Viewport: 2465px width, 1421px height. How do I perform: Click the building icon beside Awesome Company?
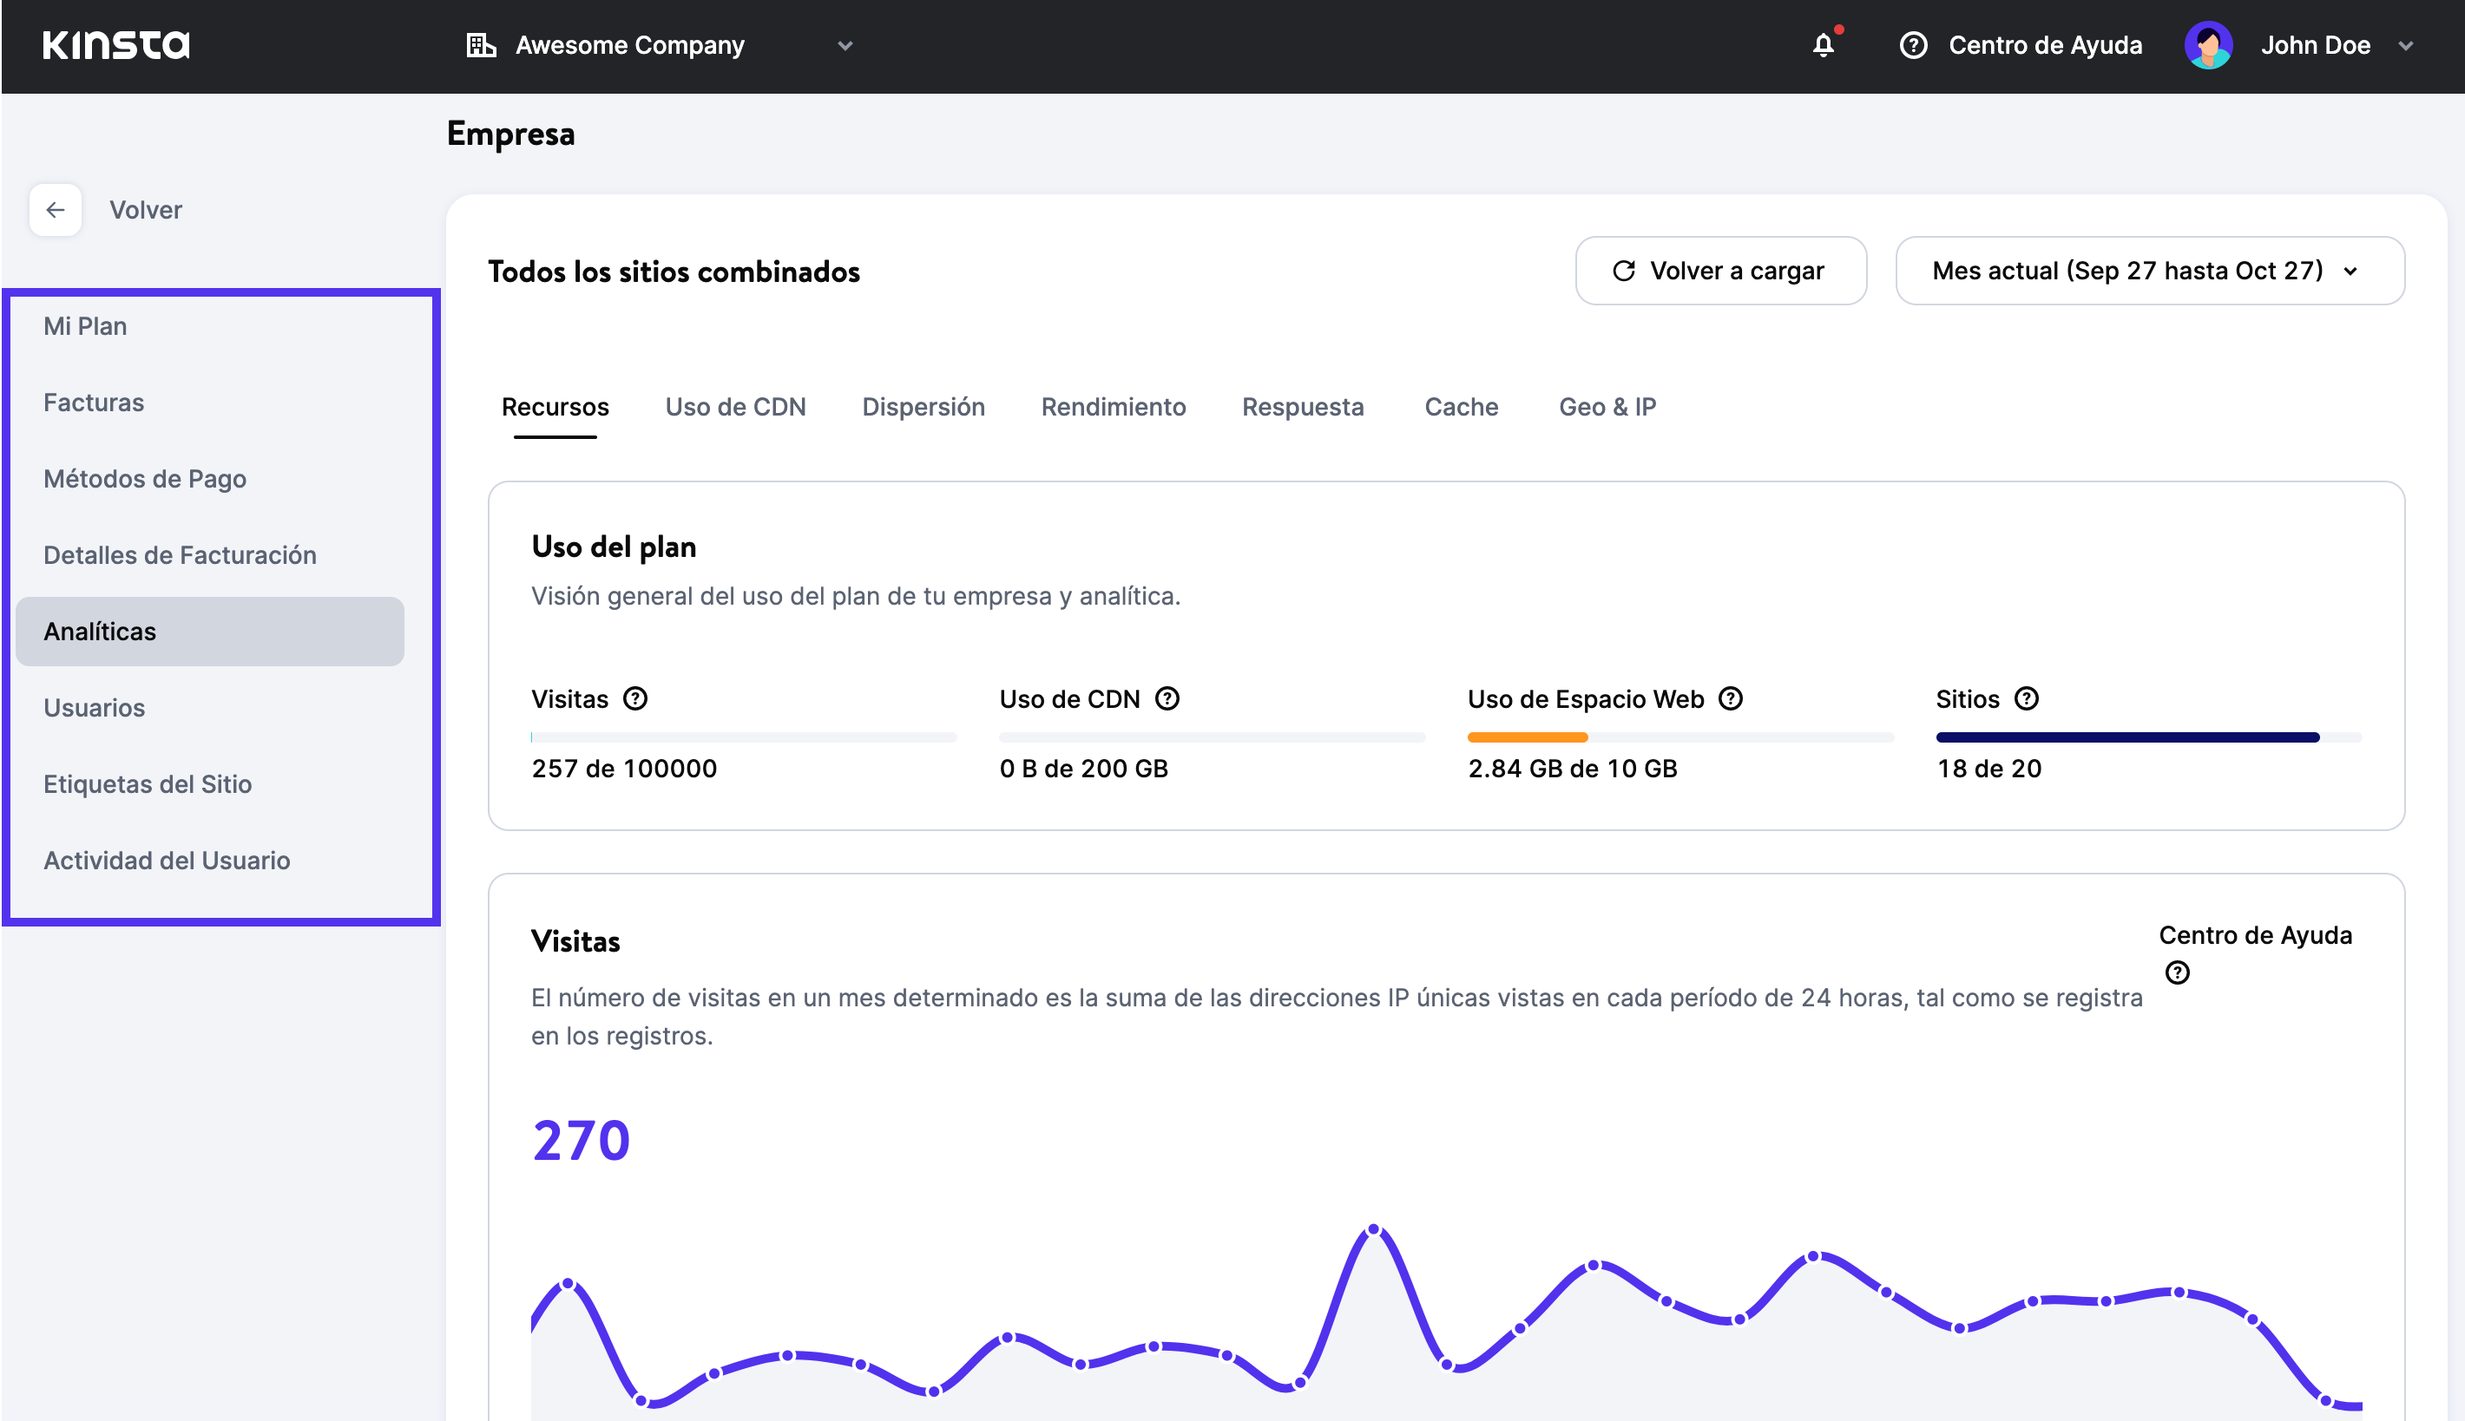click(482, 45)
